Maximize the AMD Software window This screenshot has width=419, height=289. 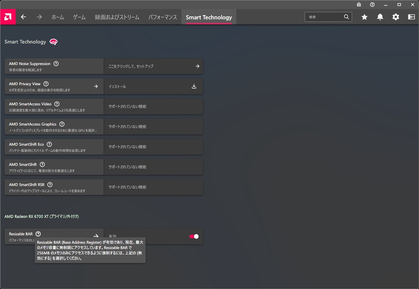(x=399, y=5)
